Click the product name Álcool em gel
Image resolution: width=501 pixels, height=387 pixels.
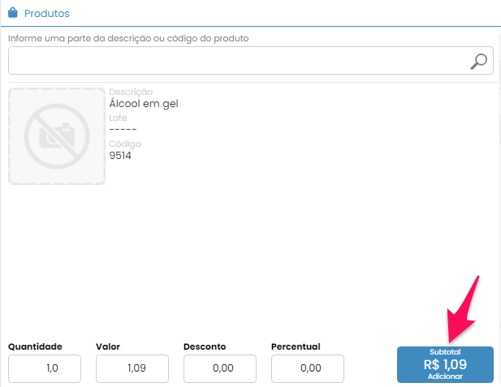tap(143, 104)
